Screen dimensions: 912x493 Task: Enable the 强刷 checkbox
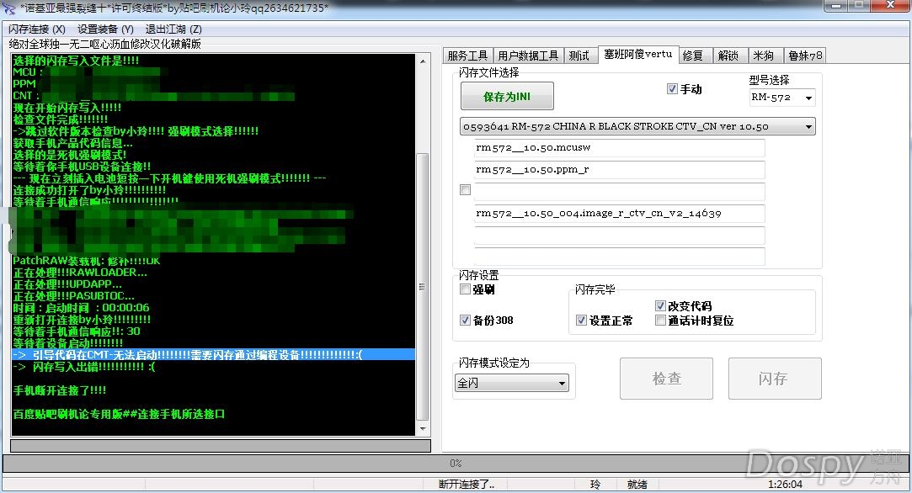(x=466, y=289)
